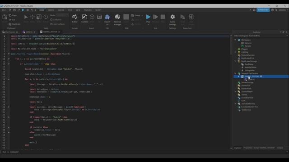
Task: Expand the StarterPlayer tree node
Action: click(x=235, y=91)
